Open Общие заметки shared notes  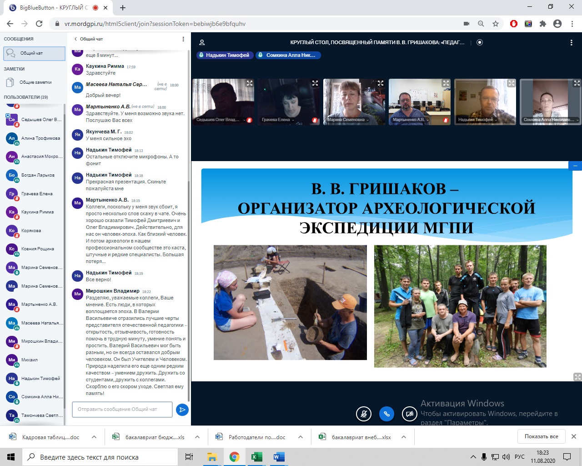35,82
